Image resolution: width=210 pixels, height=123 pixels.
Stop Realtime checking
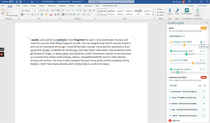point(198,12)
